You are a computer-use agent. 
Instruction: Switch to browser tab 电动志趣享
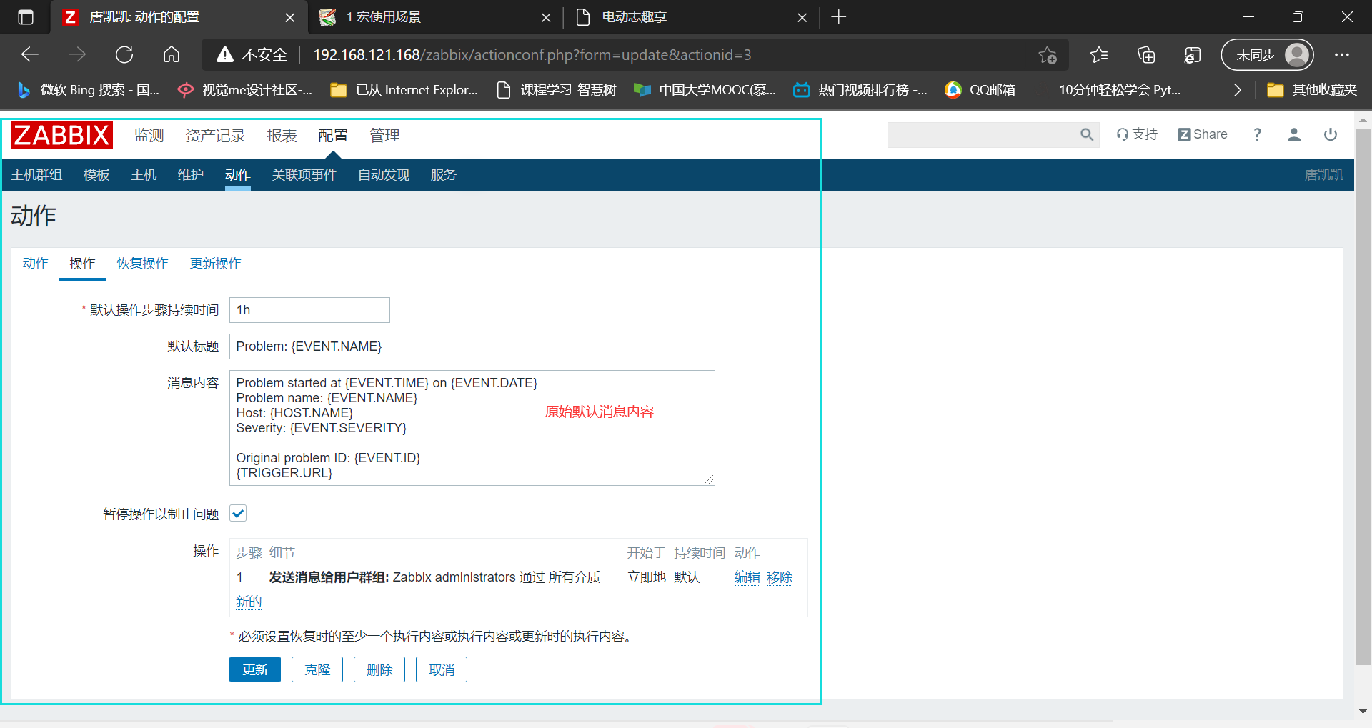click(692, 17)
